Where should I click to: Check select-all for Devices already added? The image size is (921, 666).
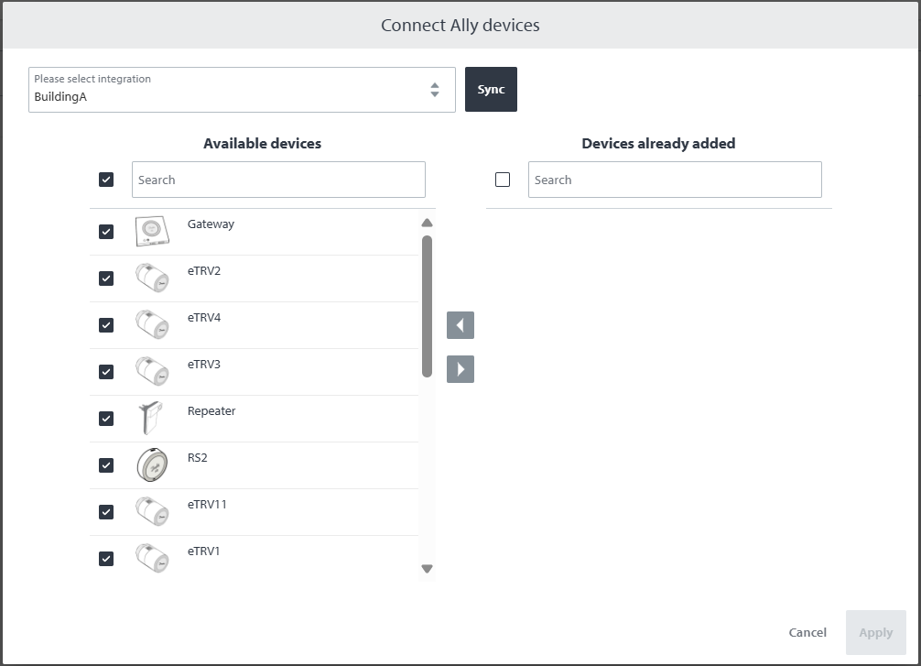pos(503,180)
